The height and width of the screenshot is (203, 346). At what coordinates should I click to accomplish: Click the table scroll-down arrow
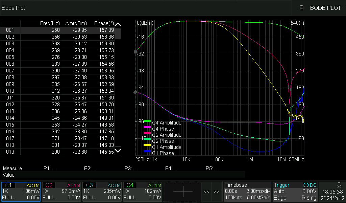tap(118, 151)
